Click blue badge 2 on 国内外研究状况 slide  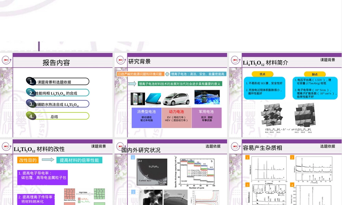click(x=133, y=192)
